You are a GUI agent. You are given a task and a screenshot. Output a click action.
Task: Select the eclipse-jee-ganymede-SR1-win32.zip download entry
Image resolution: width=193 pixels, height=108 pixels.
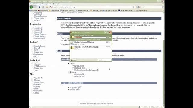click(91, 48)
